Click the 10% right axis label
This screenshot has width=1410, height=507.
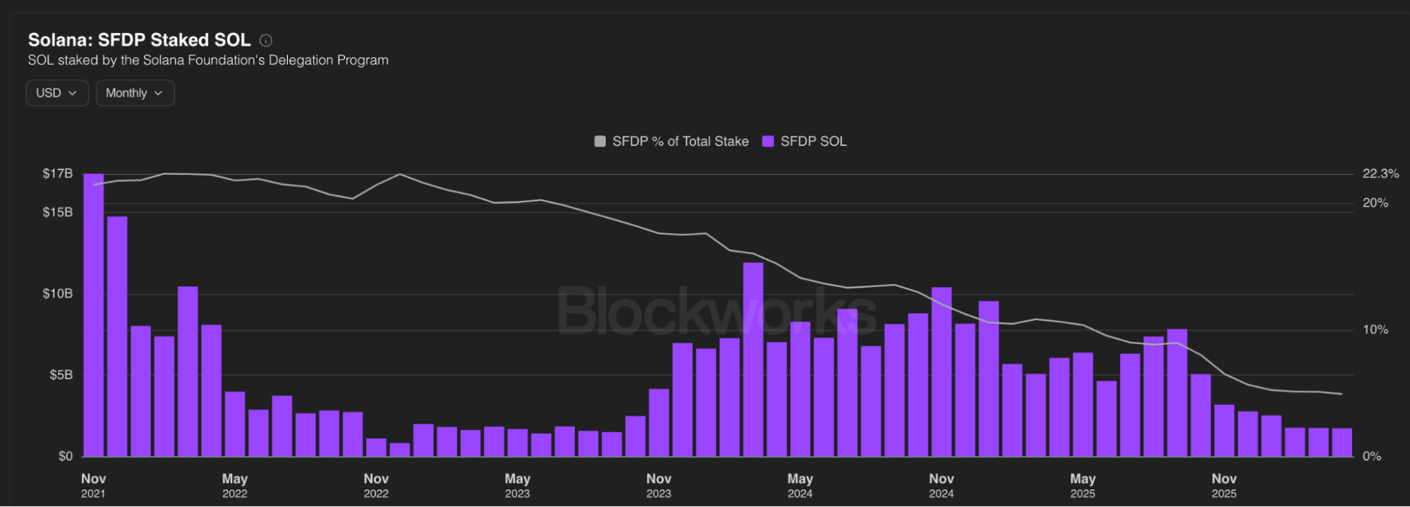click(x=1375, y=329)
